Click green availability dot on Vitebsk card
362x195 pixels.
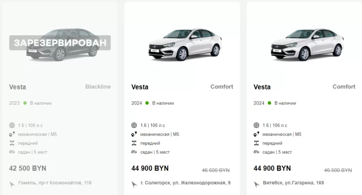click(269, 103)
